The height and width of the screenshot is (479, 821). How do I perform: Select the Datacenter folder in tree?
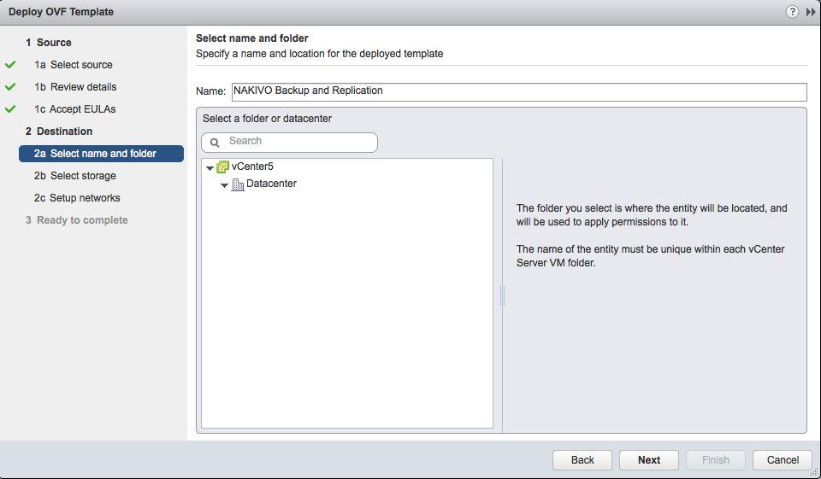coord(271,184)
